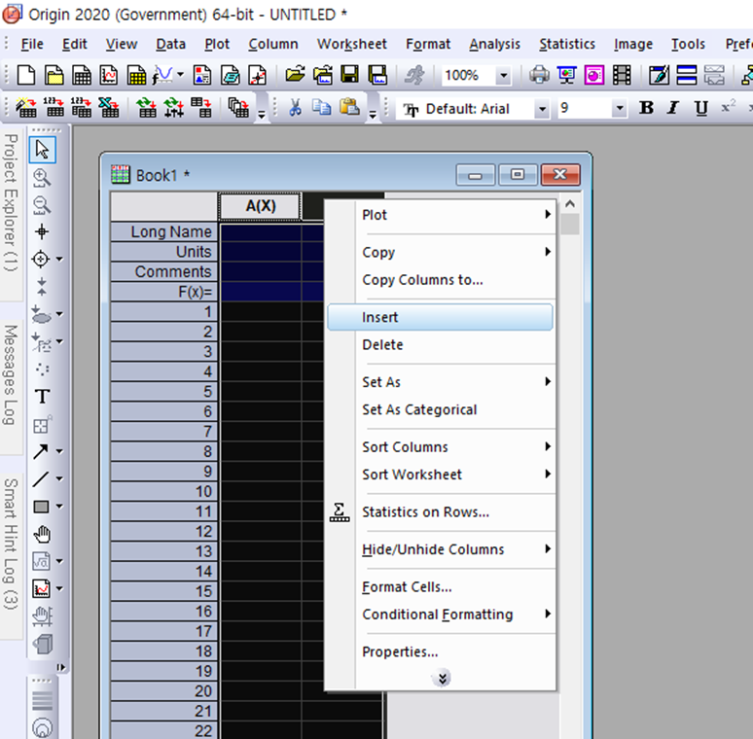Choose Properties... from context menu
The height and width of the screenshot is (739, 753).
click(440, 651)
